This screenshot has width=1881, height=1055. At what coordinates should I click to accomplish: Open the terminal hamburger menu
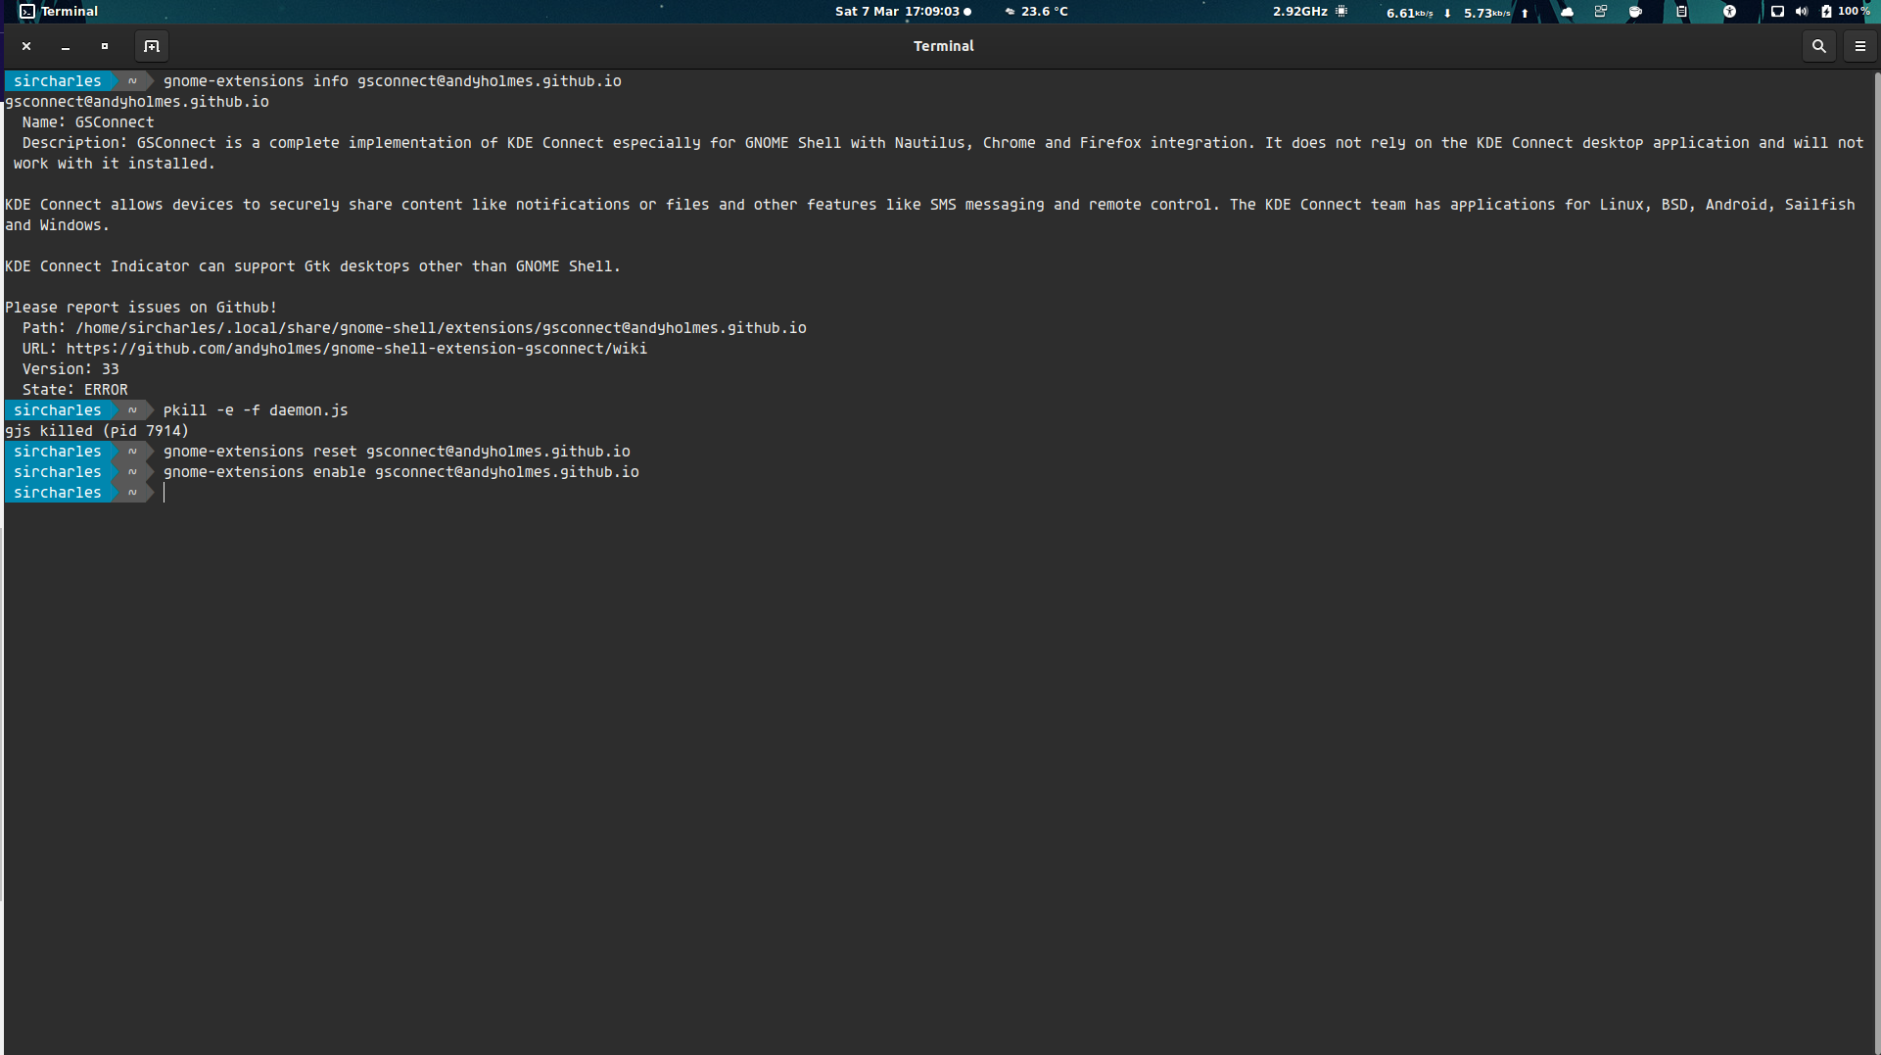click(1859, 46)
